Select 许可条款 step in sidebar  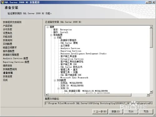pyautogui.click(x=7, y=29)
